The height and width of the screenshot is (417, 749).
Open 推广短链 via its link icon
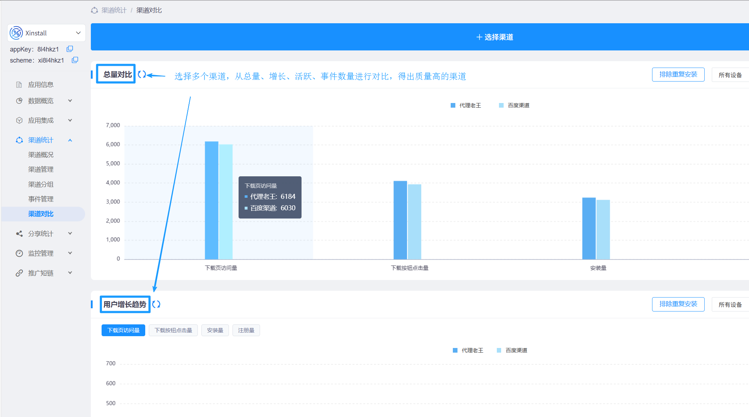click(19, 273)
